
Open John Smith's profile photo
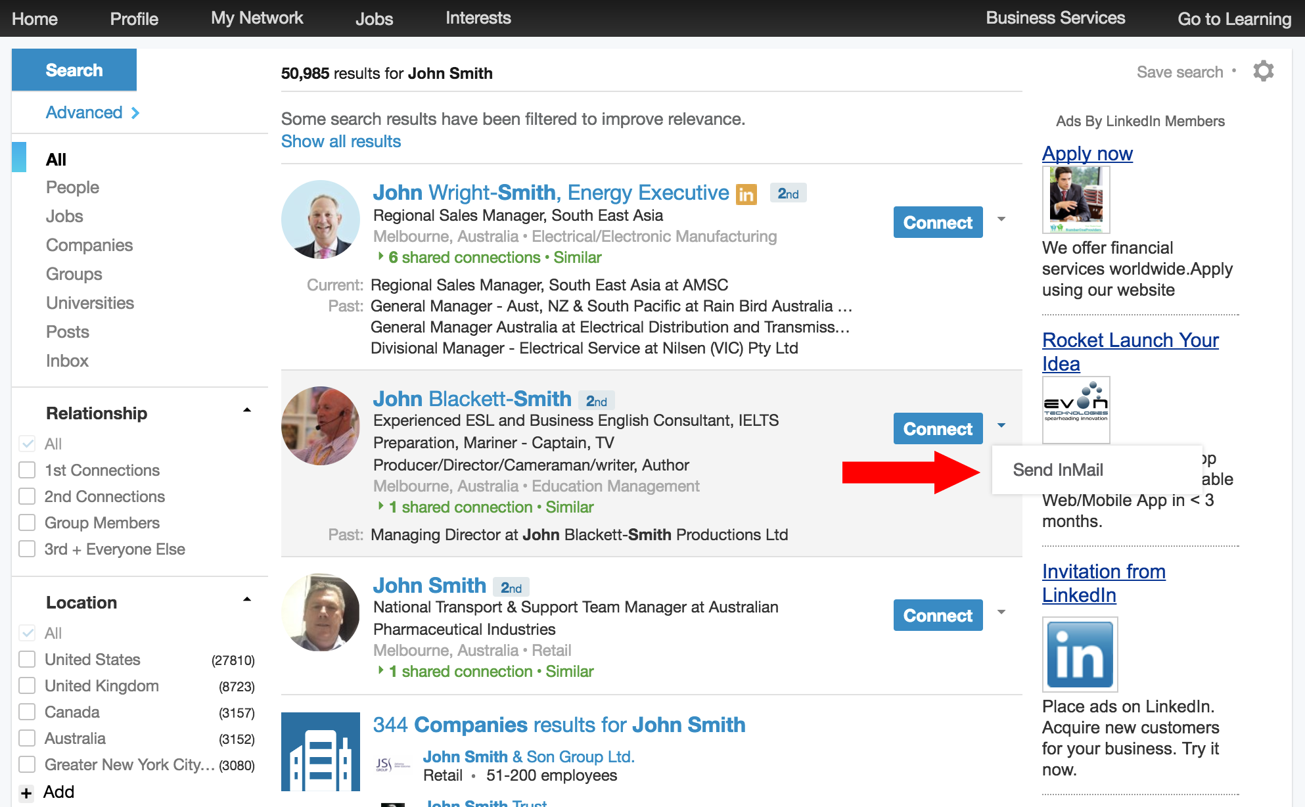pos(321,612)
